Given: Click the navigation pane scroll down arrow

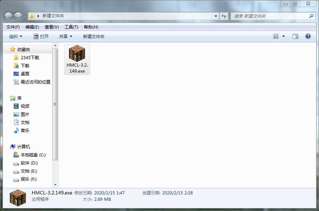Looking at the screenshot, I should pyautogui.click(x=55, y=185).
